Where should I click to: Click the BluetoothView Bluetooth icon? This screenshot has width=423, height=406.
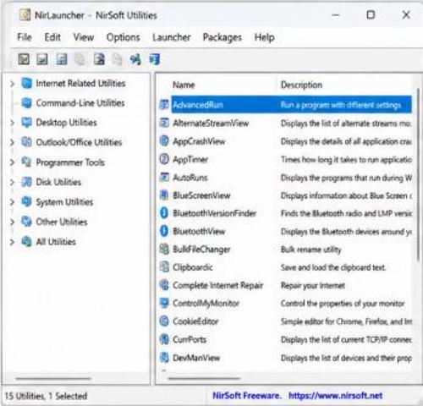point(164,231)
